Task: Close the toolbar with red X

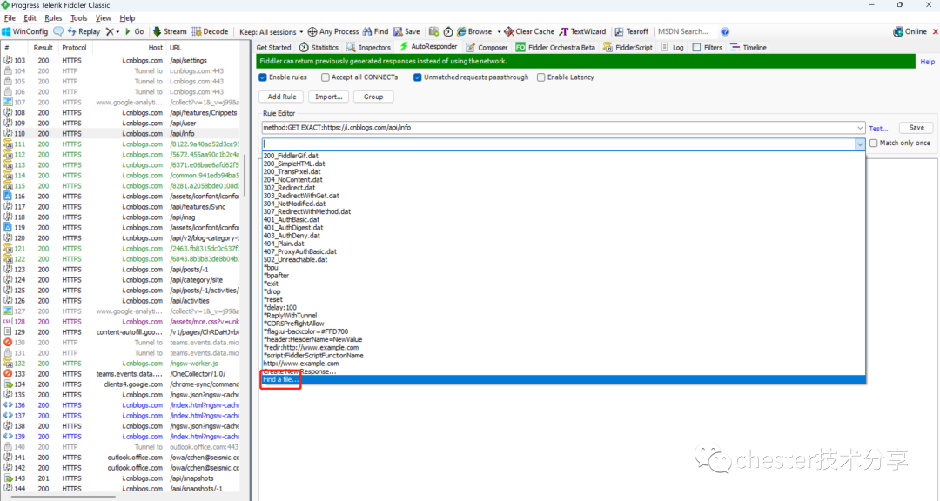Action: tap(935, 32)
